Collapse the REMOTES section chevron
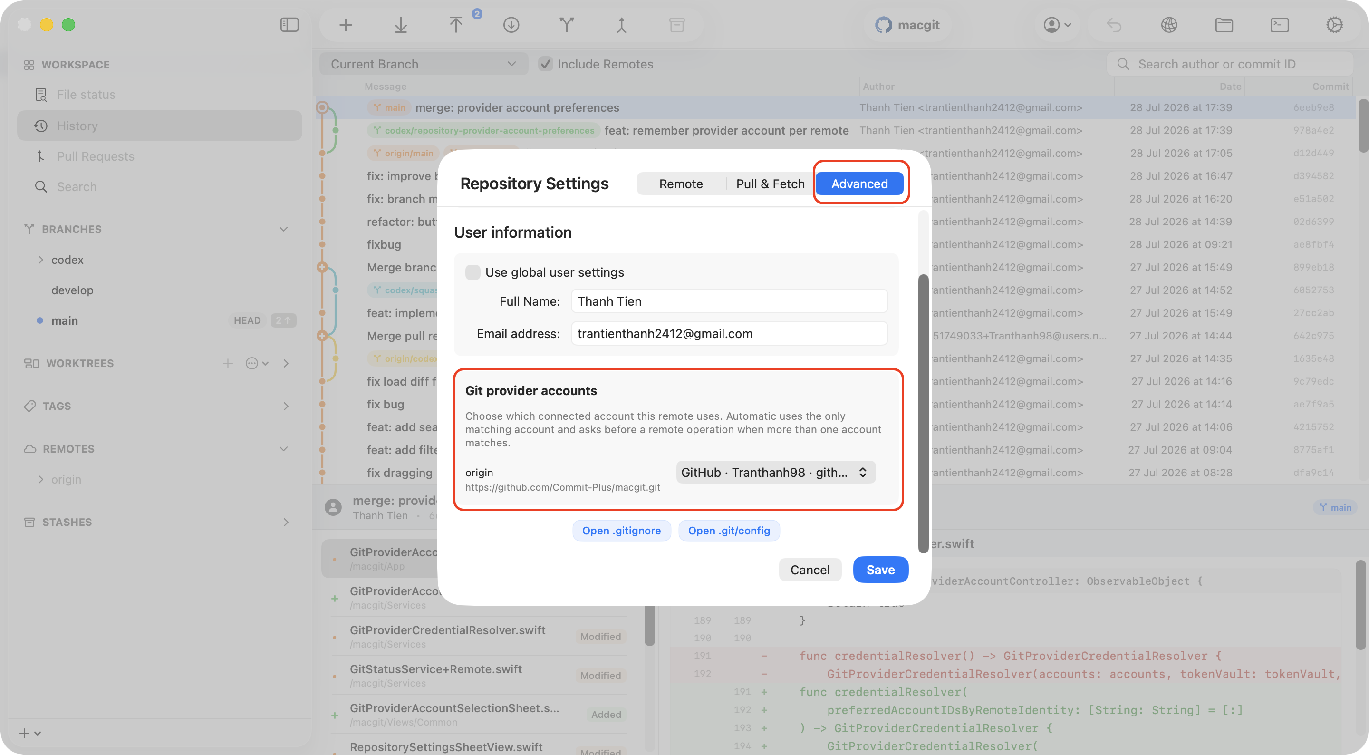The image size is (1369, 755). coord(284,449)
